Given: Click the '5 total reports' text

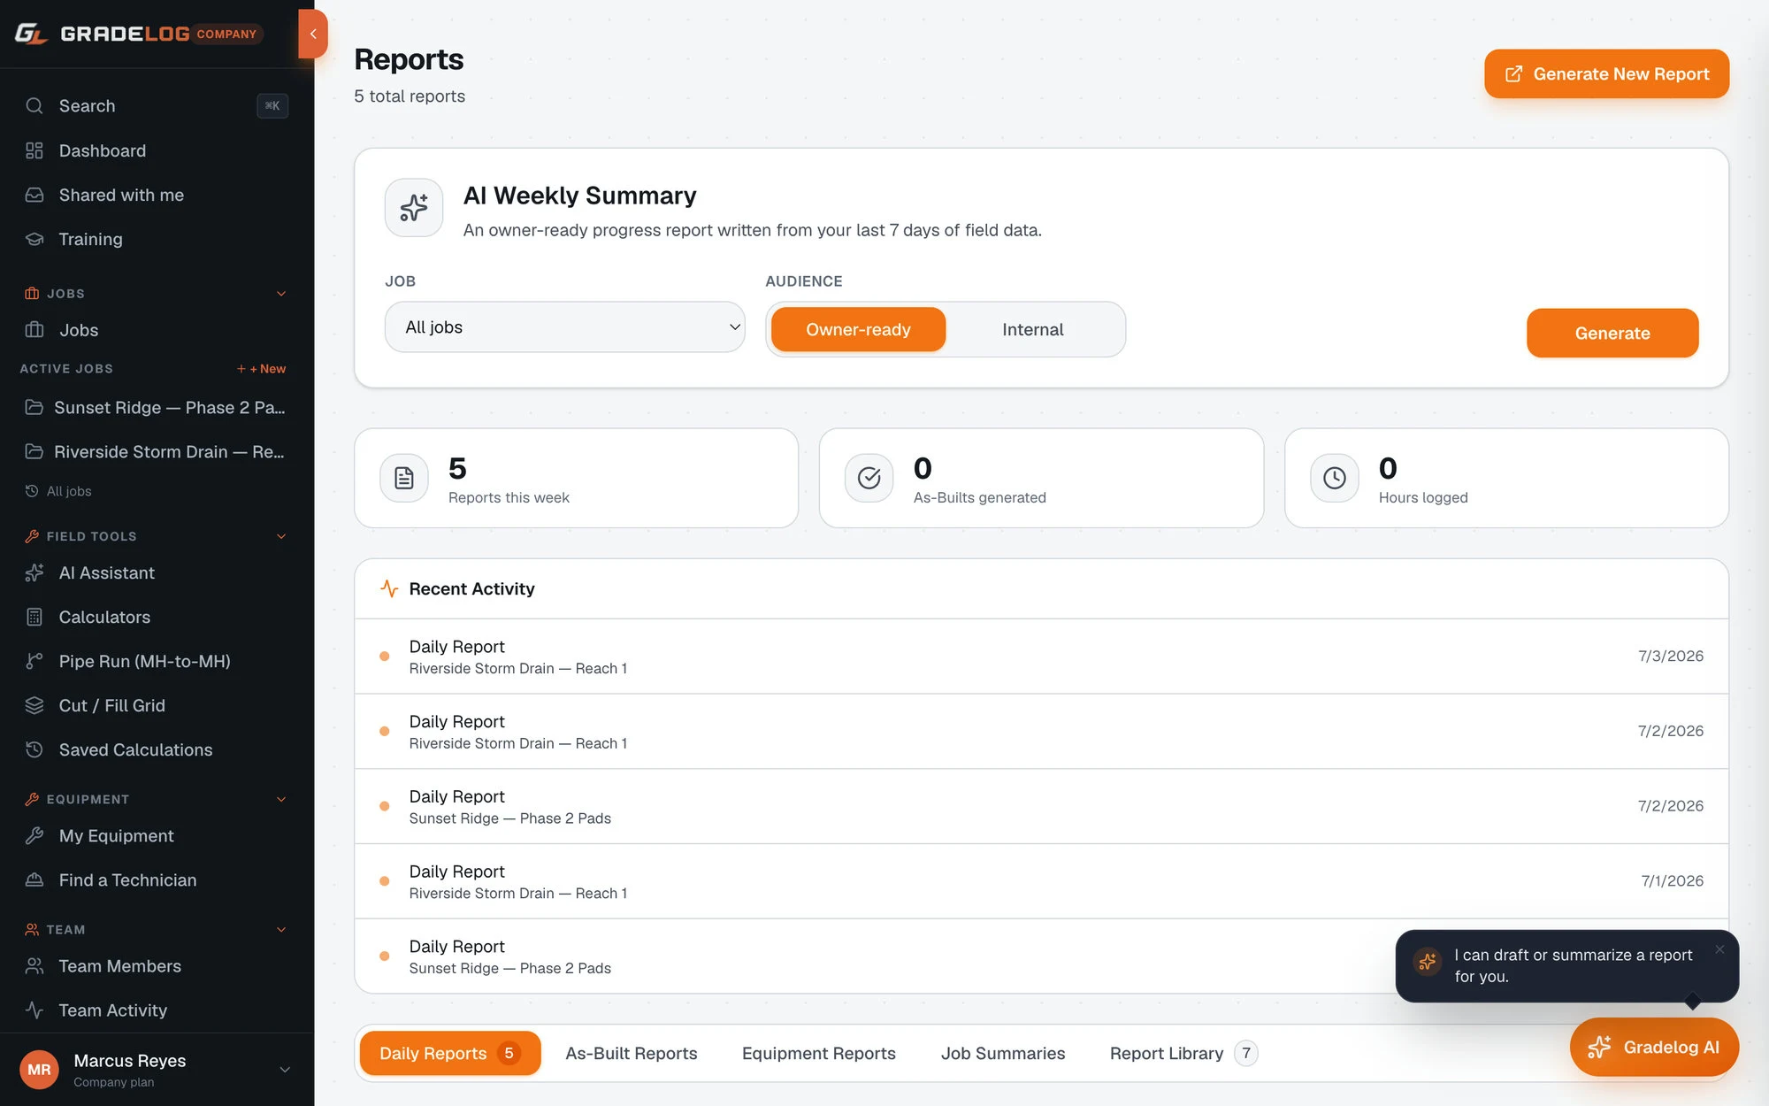Looking at the screenshot, I should (x=410, y=96).
